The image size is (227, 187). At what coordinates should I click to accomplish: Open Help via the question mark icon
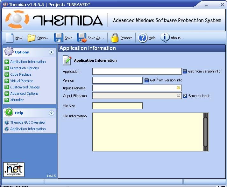pyautogui.click(x=143, y=38)
